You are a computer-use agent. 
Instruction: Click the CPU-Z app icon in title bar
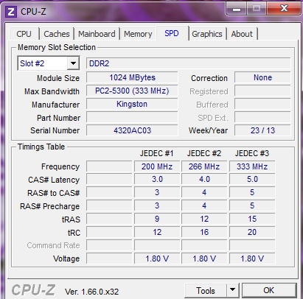click(11, 12)
